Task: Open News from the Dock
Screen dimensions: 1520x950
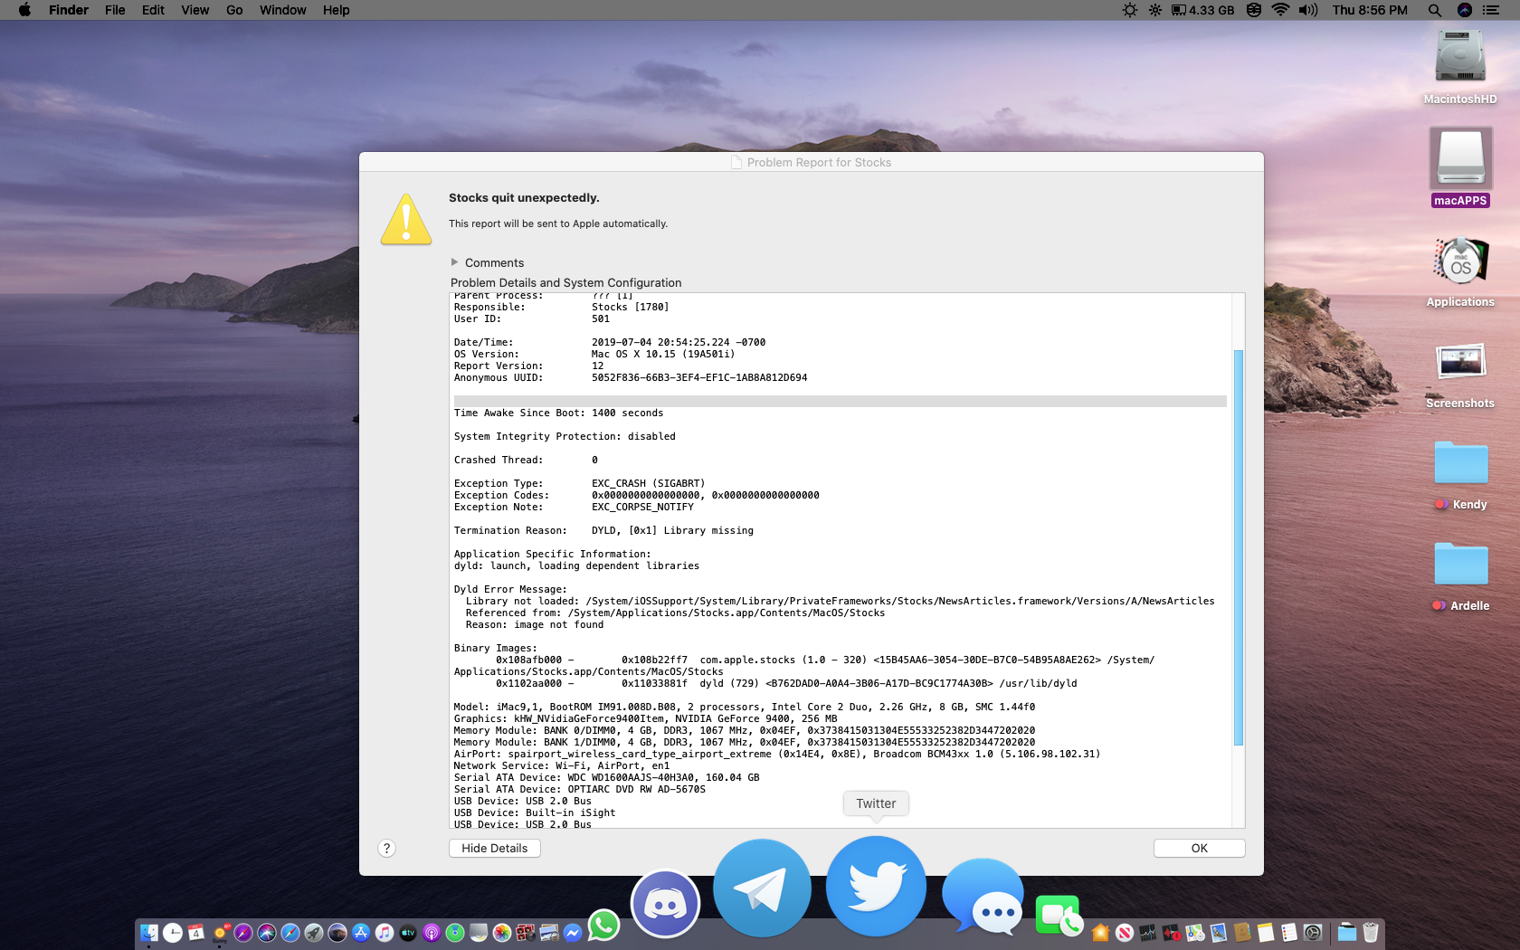Action: (x=1125, y=933)
